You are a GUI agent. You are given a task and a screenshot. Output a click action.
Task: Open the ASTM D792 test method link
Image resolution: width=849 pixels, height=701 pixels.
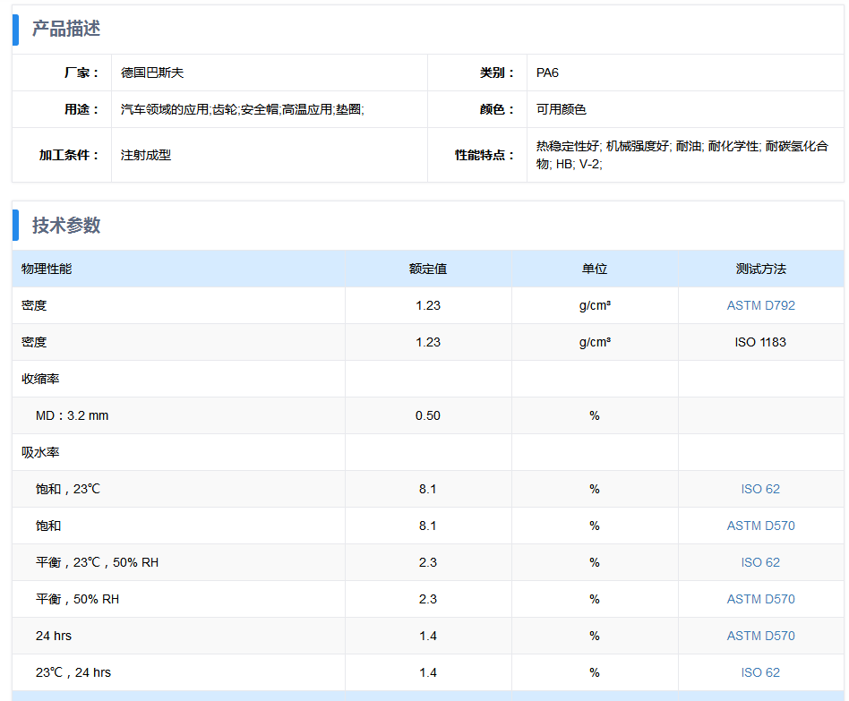tap(760, 305)
